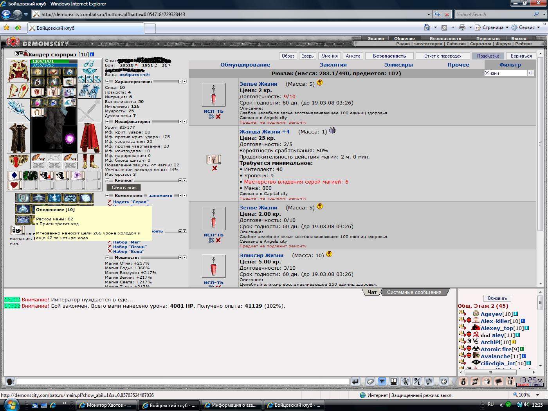Click the helmet equipment slot

[18, 71]
